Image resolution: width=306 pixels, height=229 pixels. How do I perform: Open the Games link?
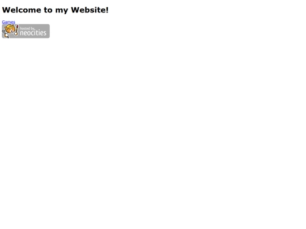[x=8, y=22]
